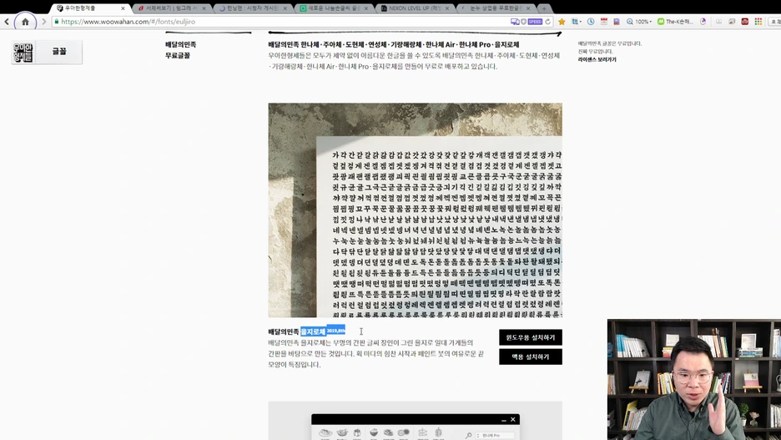Viewport: 781px width, 440px height.
Task: Close the 우아한형제들 tab
Action: [123, 8]
